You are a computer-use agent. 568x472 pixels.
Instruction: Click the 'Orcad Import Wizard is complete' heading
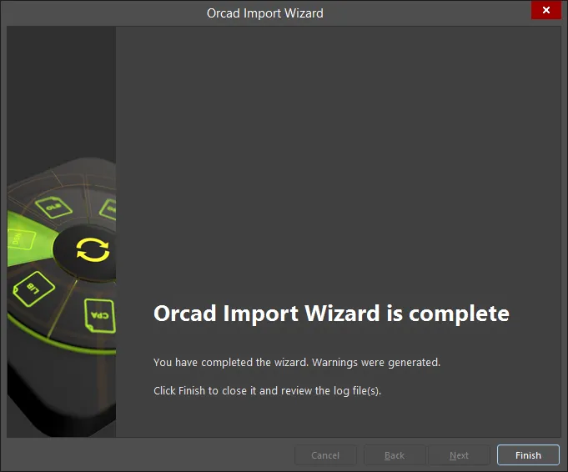point(331,314)
